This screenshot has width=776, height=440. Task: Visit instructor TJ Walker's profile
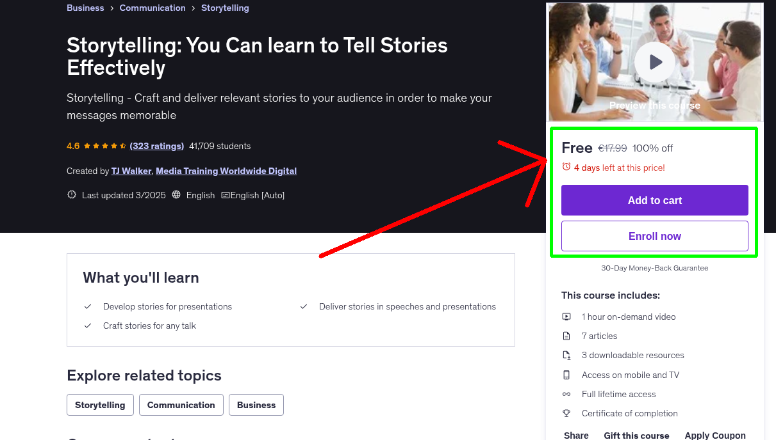[131, 171]
